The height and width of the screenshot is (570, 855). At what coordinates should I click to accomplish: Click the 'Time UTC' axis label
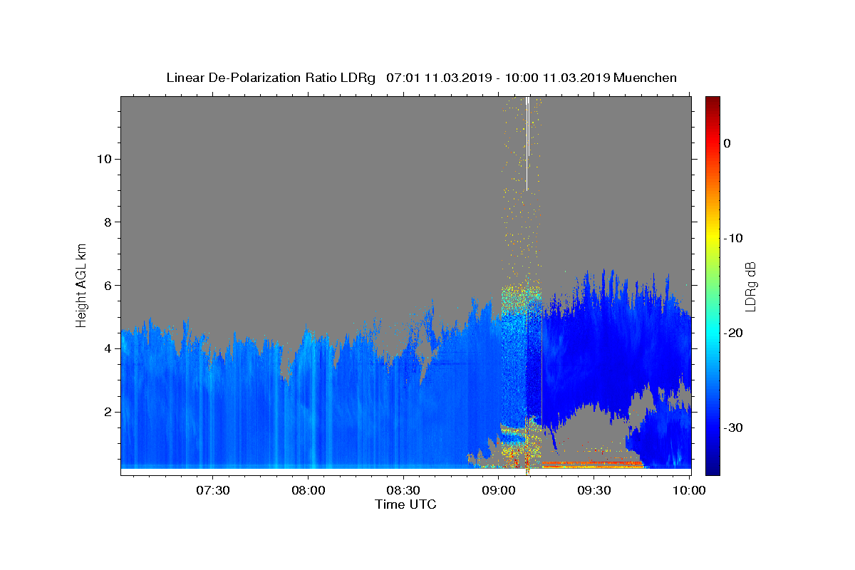tap(405, 504)
